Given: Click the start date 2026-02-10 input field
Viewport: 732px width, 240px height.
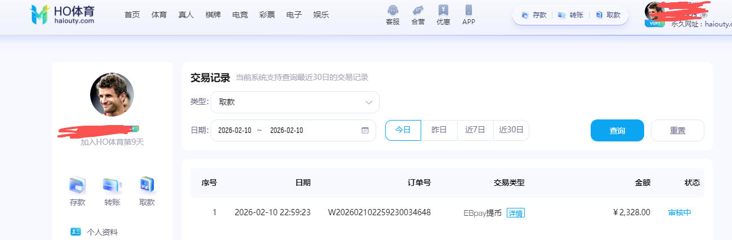Looking at the screenshot, I should pyautogui.click(x=234, y=130).
